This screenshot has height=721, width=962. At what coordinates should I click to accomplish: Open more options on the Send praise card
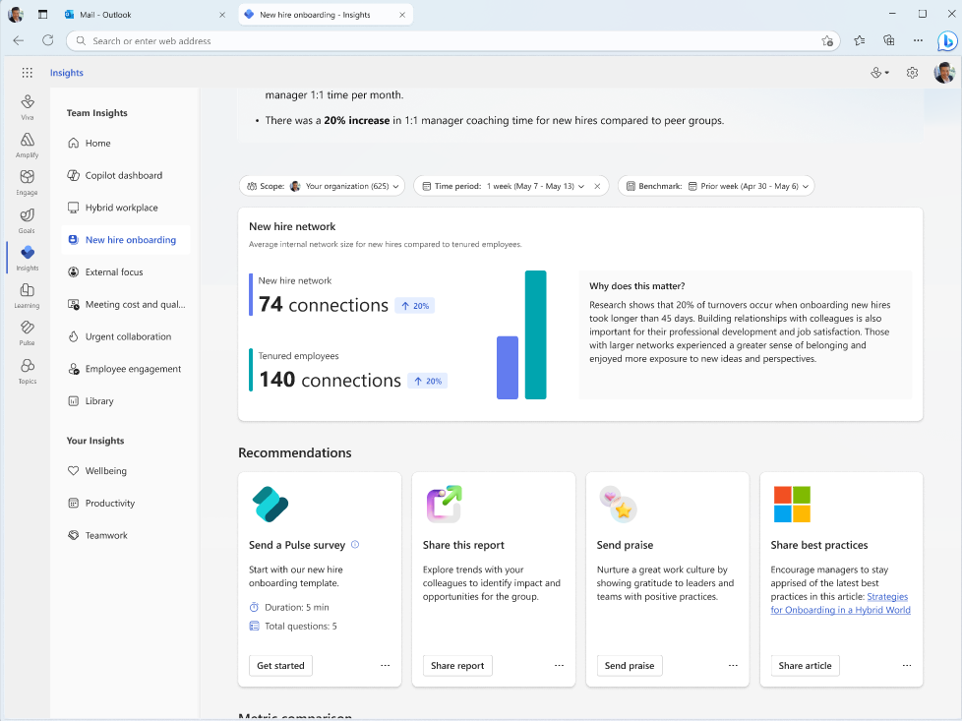pos(733,665)
